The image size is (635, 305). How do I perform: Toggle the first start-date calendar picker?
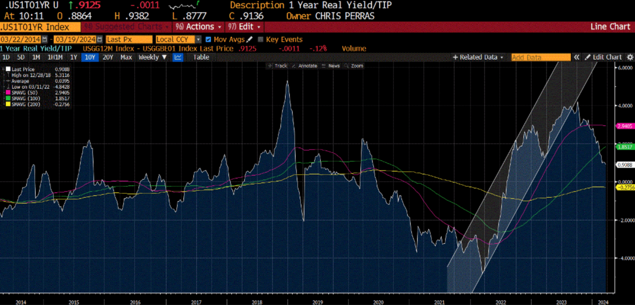pos(44,40)
